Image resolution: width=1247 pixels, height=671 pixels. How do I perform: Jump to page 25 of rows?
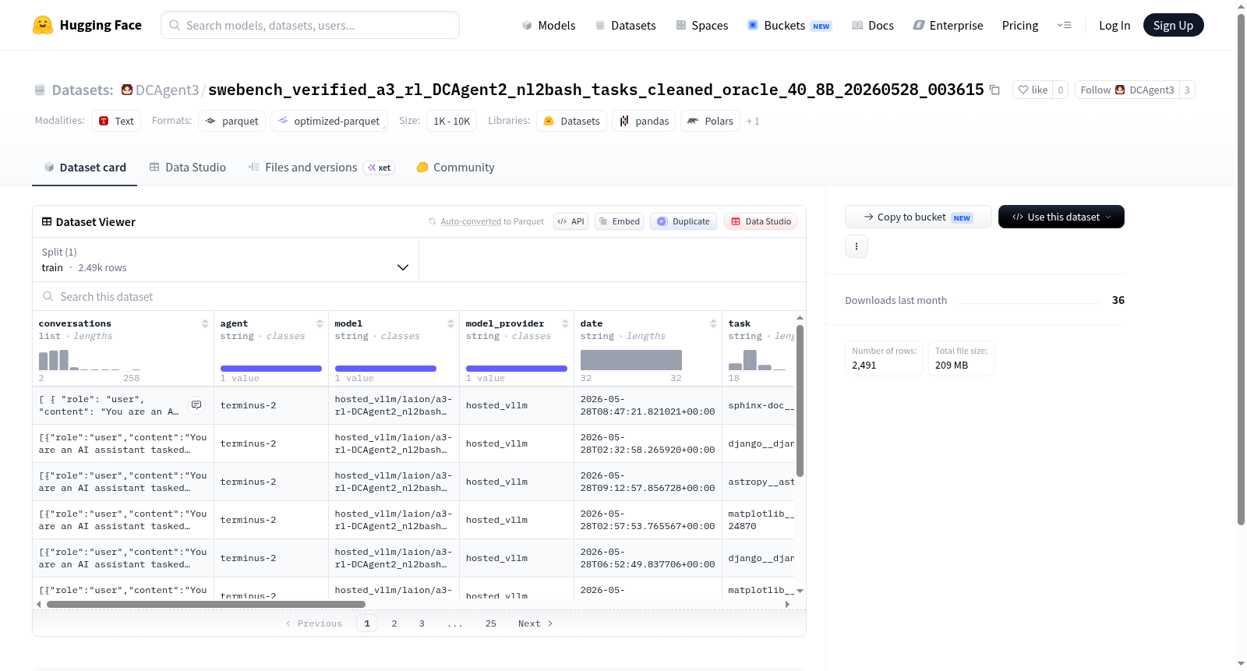click(491, 623)
